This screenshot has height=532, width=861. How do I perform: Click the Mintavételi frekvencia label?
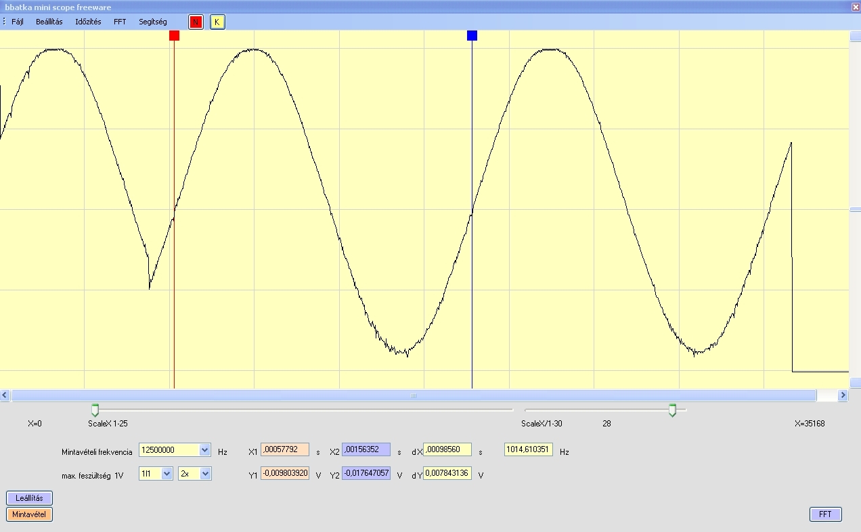pyautogui.click(x=97, y=451)
